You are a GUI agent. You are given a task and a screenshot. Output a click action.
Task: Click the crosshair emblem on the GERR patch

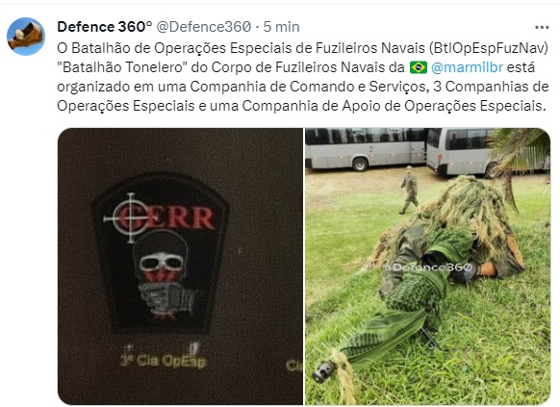(x=131, y=217)
